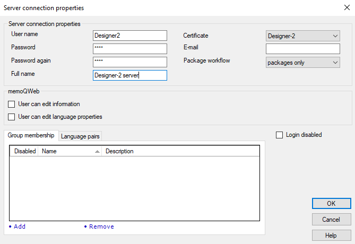
Task: Click the Password input field
Action: (x=129, y=49)
